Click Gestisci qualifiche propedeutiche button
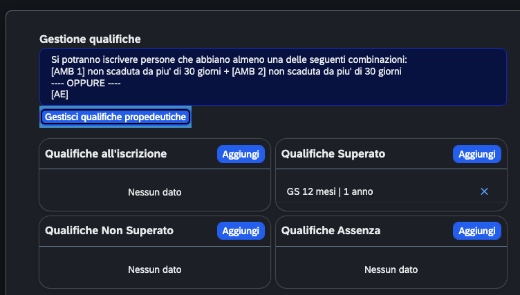The image size is (520, 295). click(x=115, y=117)
